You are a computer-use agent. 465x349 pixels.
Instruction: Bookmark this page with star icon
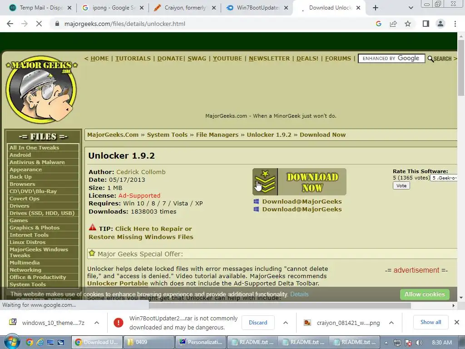pos(408,24)
